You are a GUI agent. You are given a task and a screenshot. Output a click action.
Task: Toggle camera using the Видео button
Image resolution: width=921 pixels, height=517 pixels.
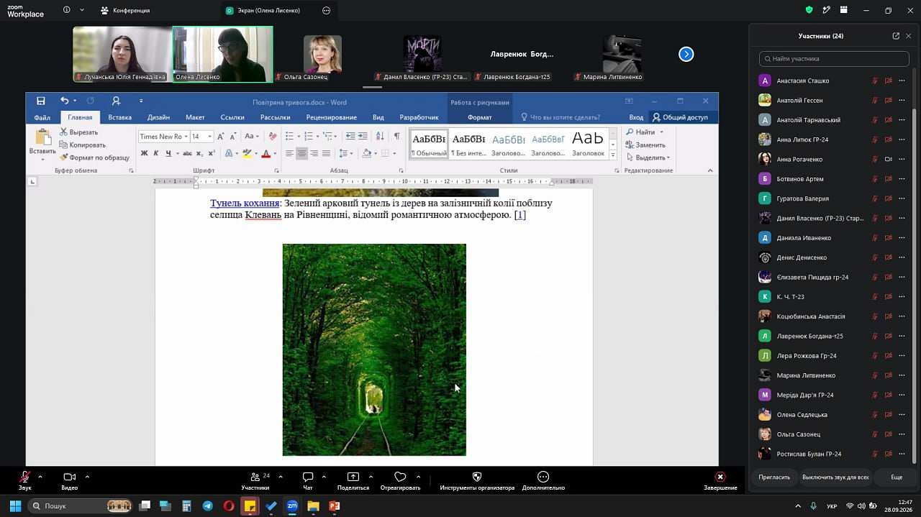click(x=70, y=480)
